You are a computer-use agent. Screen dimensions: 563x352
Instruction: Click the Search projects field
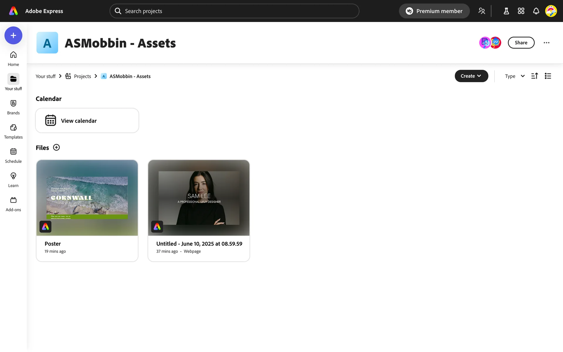pyautogui.click(x=235, y=11)
